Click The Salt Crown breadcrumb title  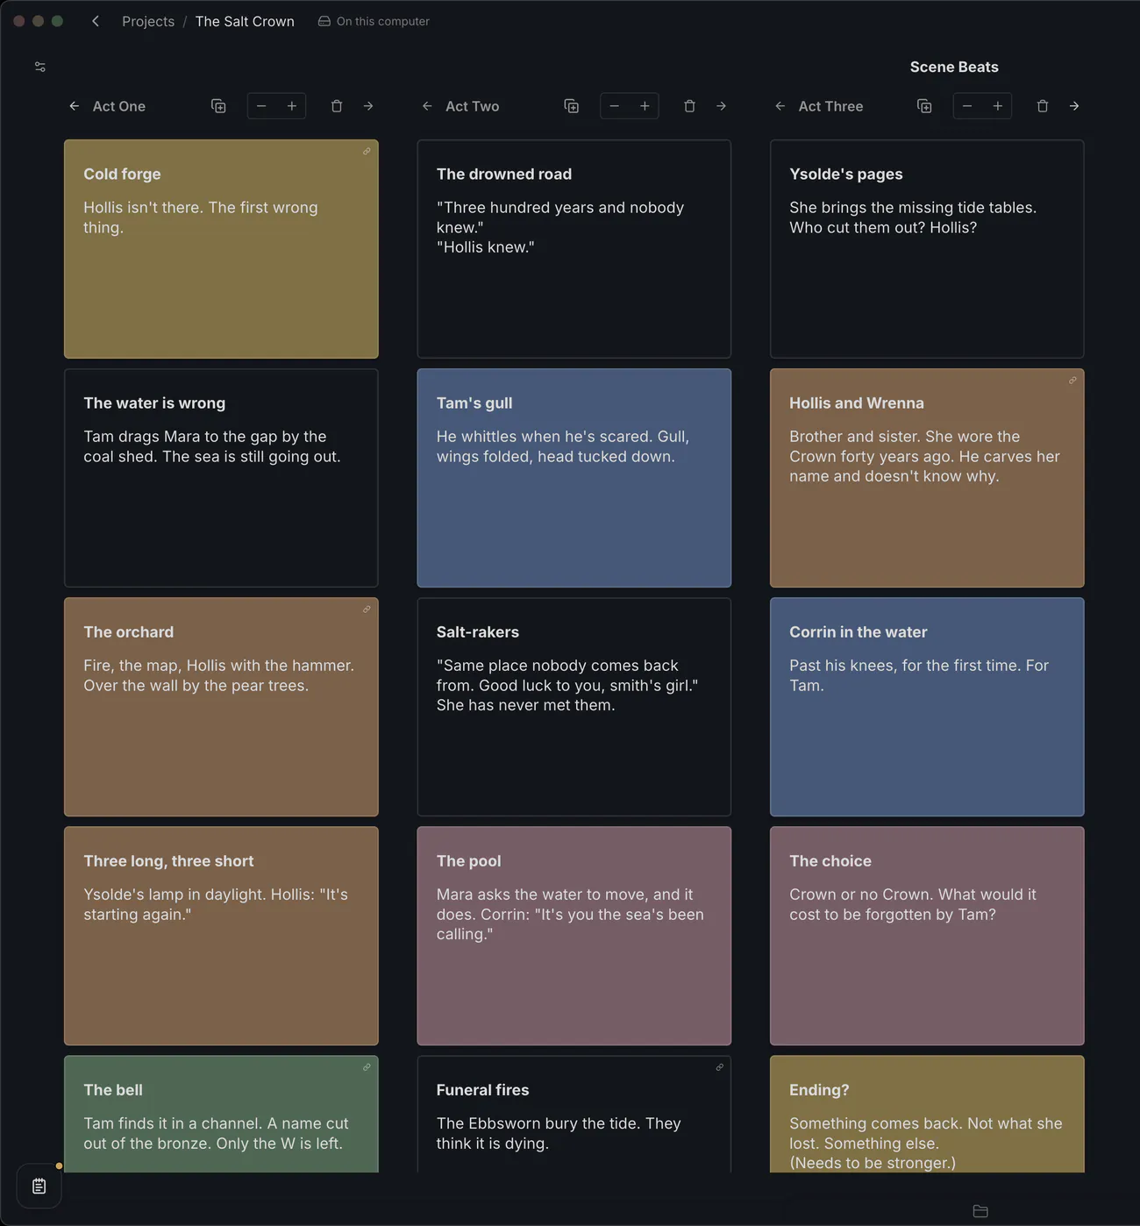(245, 21)
